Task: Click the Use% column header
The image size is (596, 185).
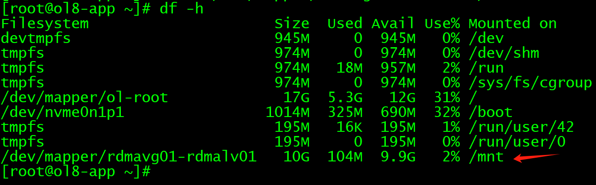Action: (442, 24)
